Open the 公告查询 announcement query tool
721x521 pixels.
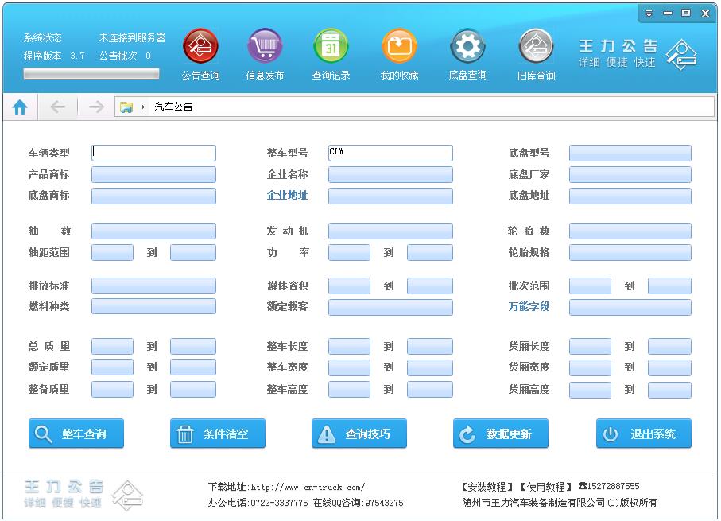point(200,46)
